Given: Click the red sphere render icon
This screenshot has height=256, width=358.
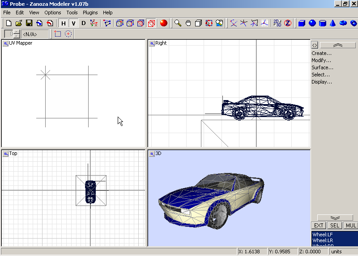Looking at the screenshot, I should (x=163, y=23).
